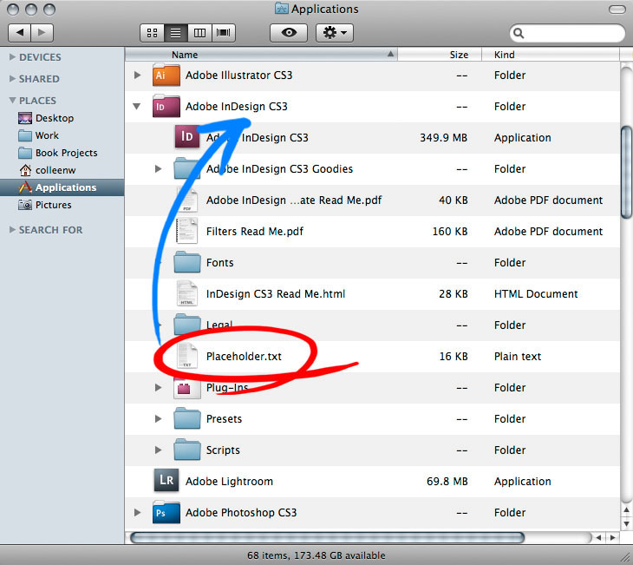
Task: Switch to list view
Action: point(176,33)
